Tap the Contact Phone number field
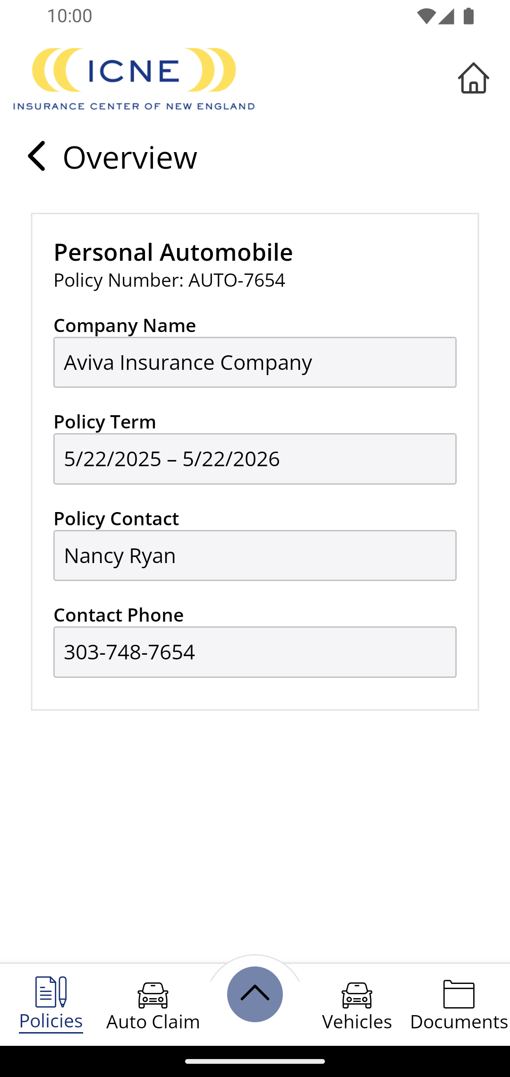 [x=255, y=652]
